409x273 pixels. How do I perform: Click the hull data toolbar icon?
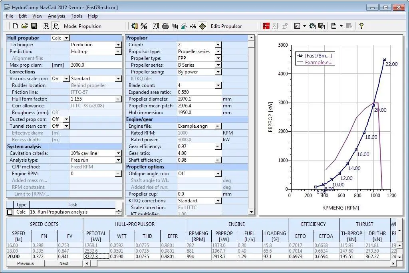[165, 26]
